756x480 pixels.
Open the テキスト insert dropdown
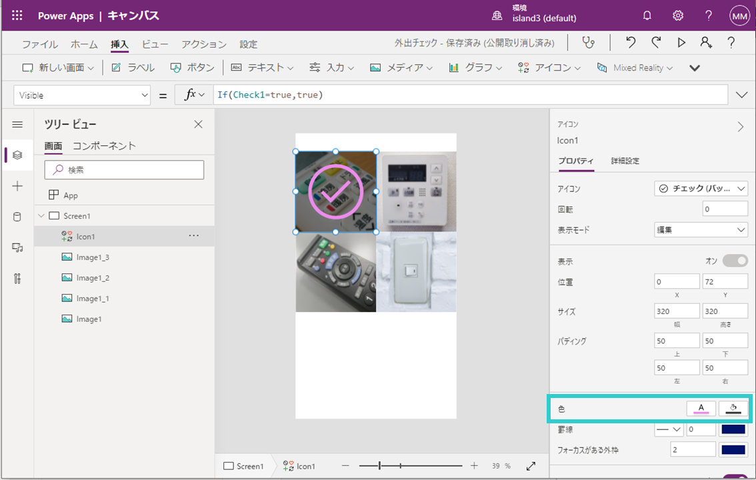click(x=262, y=67)
